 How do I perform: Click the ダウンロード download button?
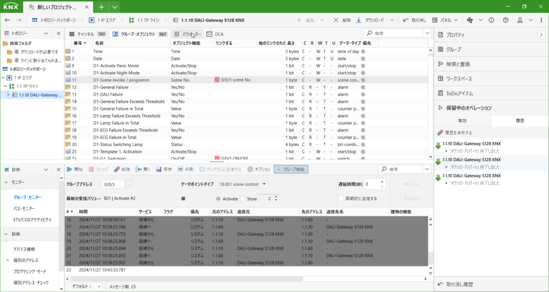click(370, 20)
